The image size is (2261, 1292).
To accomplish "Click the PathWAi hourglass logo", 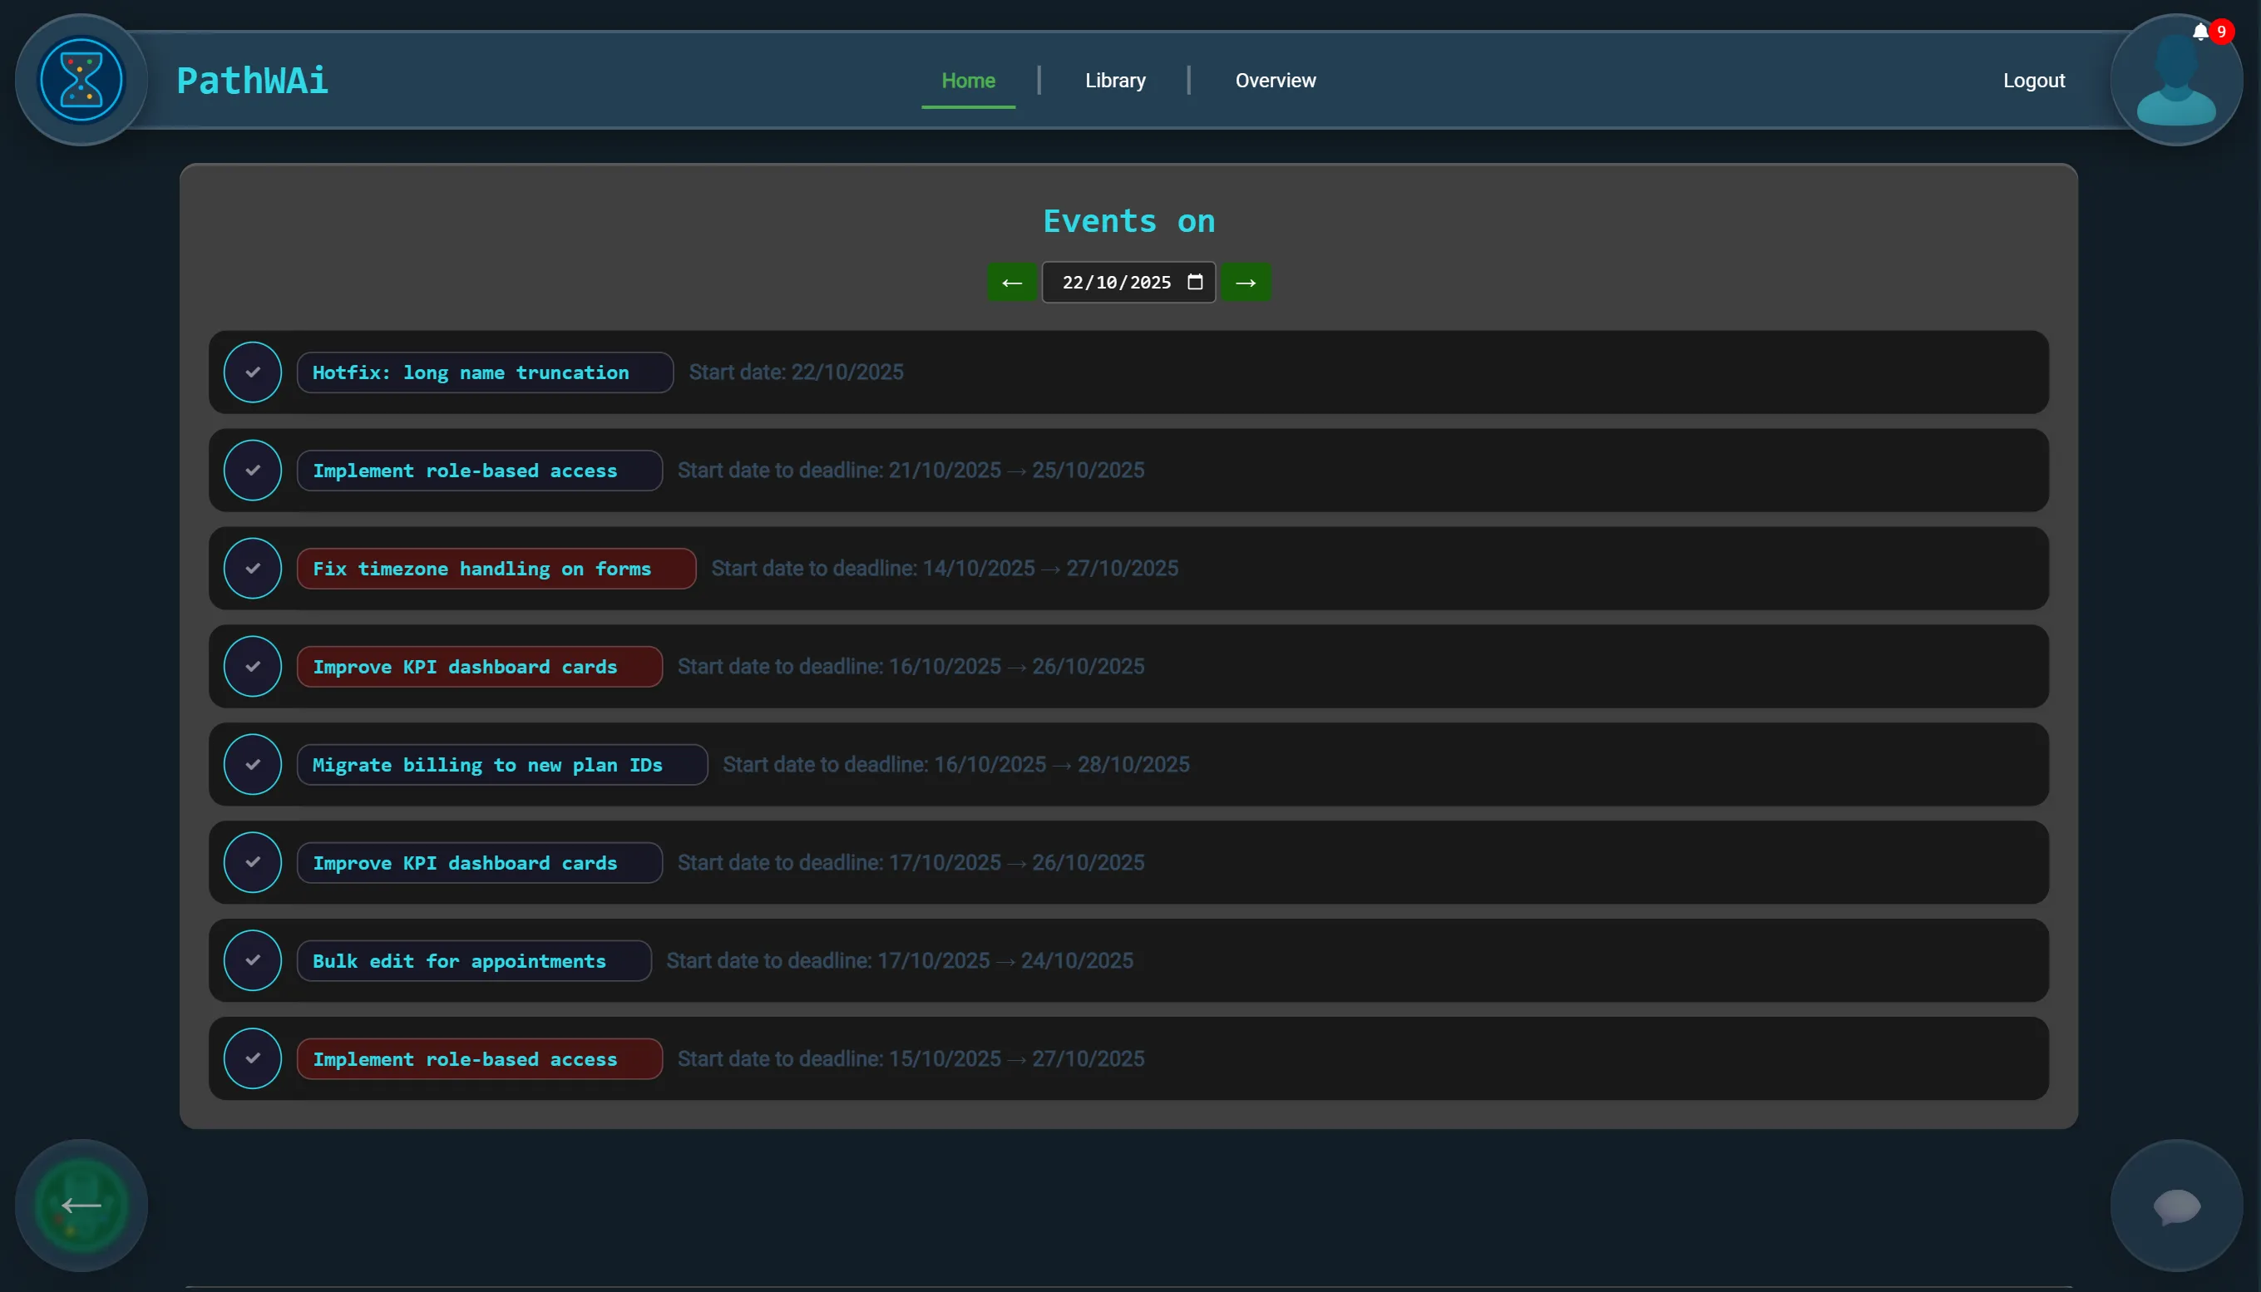I will click(x=81, y=80).
